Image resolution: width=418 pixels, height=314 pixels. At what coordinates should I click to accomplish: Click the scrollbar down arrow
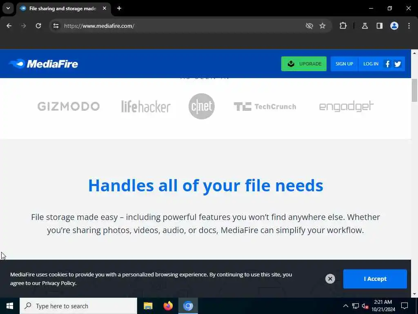coord(414,294)
